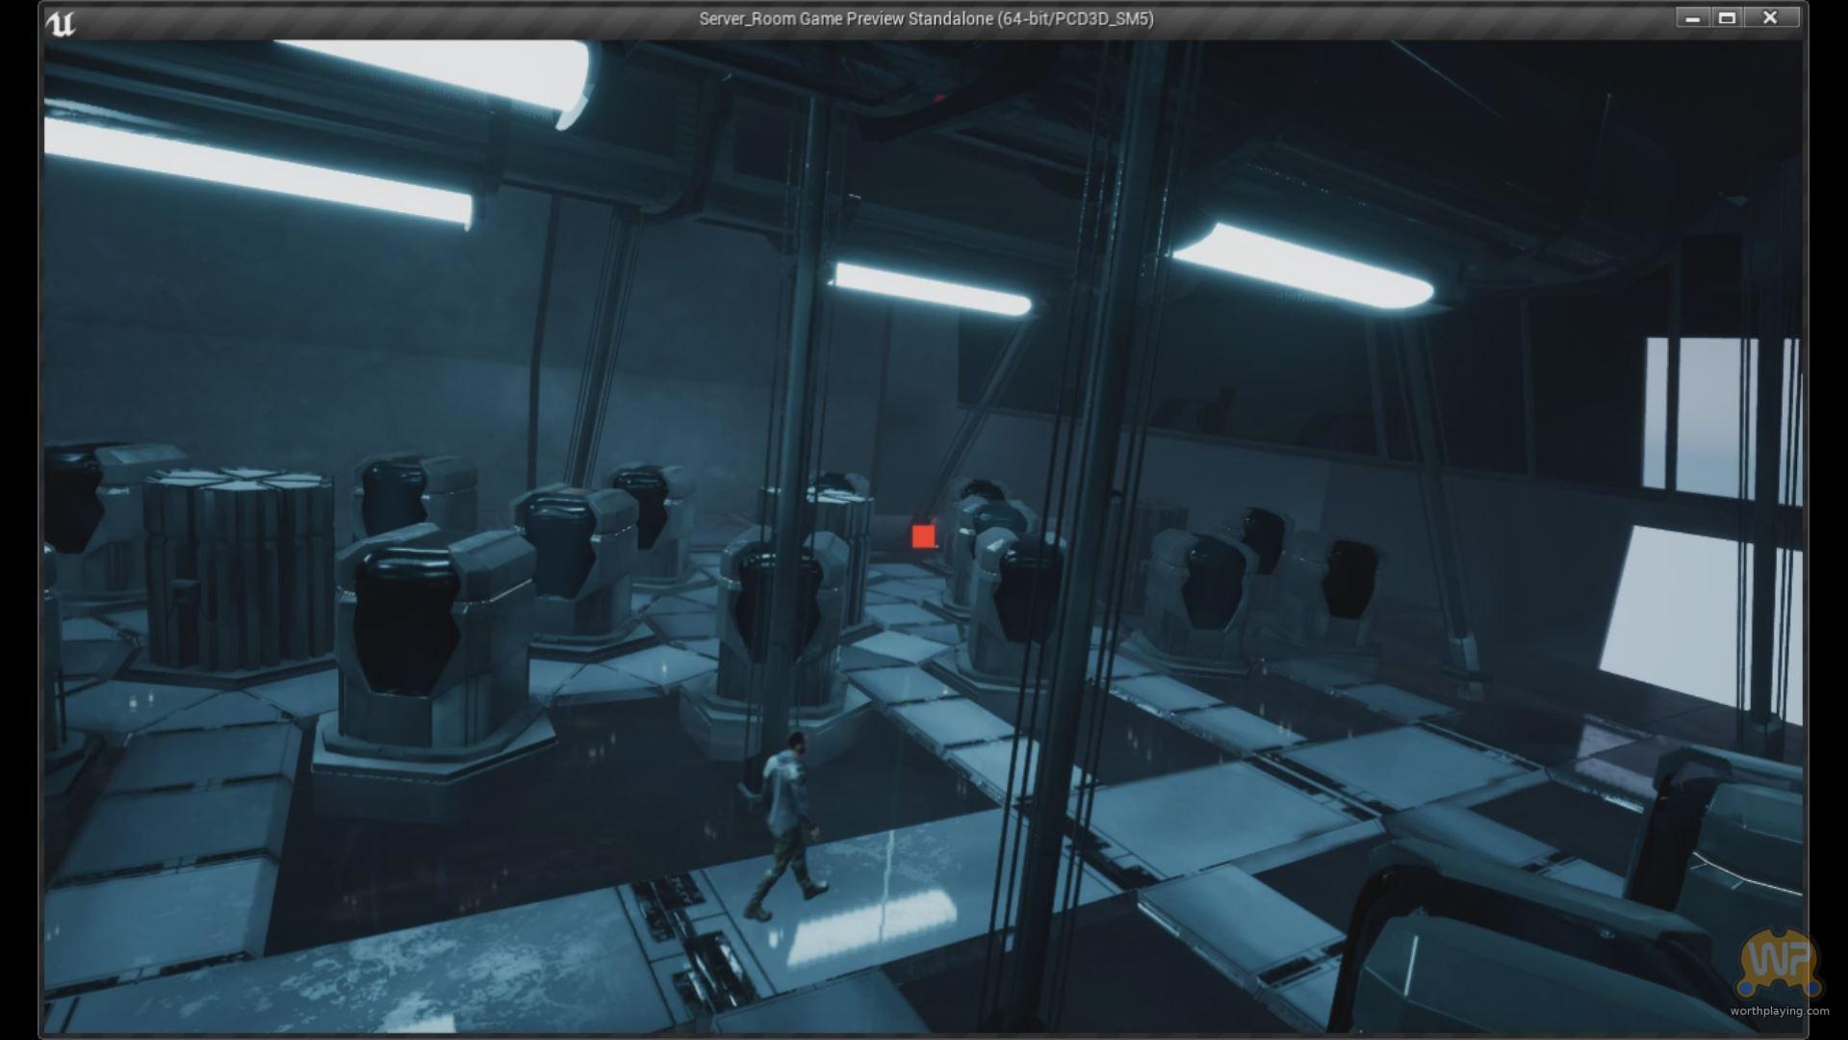Maximize the Server_Room preview window

(x=1728, y=18)
